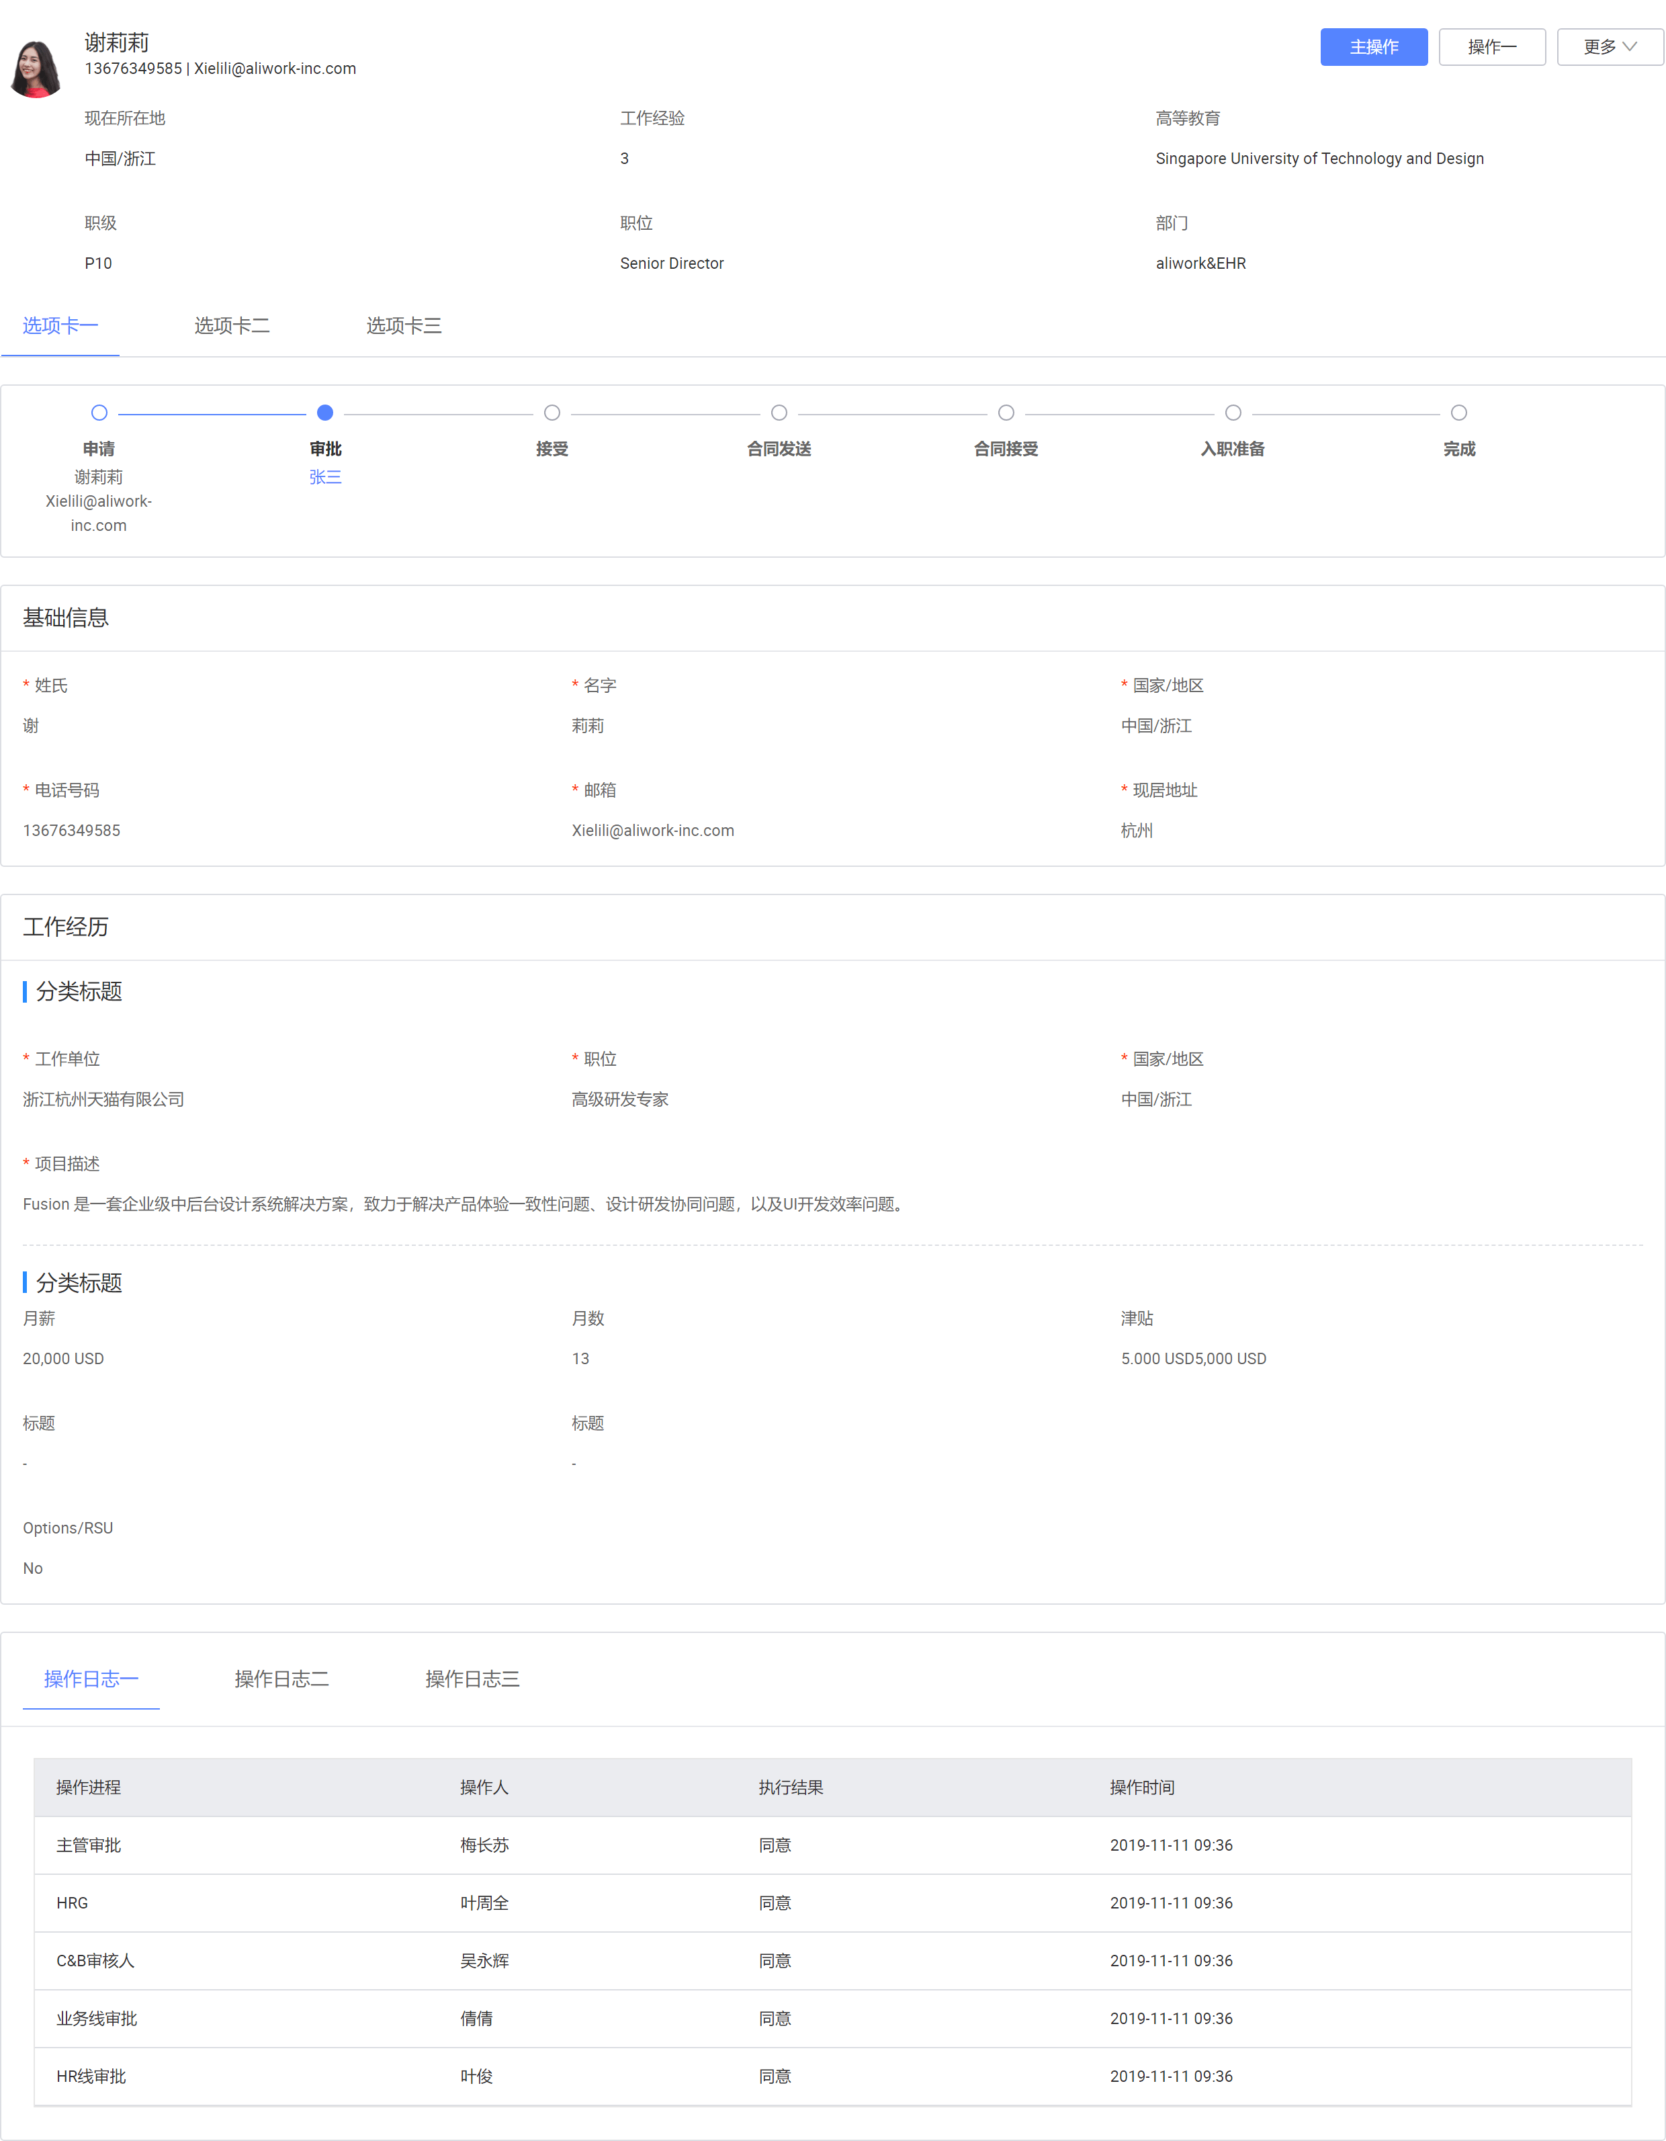Click the C&B审核人 row entry
The height and width of the screenshot is (2141, 1666).
click(95, 1961)
